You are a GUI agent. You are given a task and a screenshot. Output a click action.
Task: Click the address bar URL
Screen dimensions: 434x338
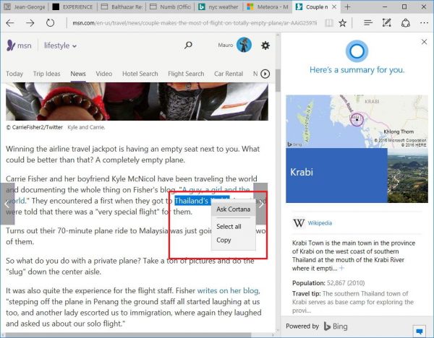195,23
